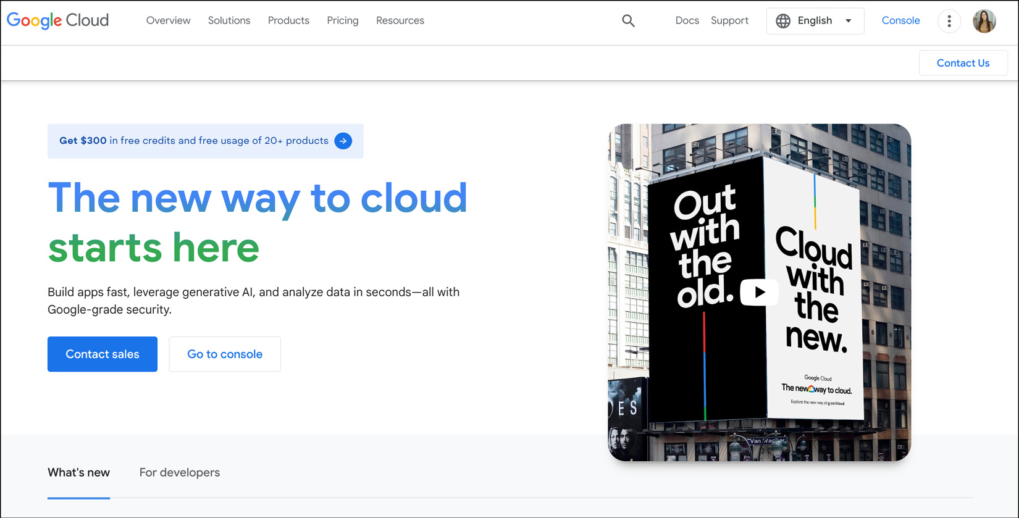Click the Contact sales button

(x=103, y=354)
